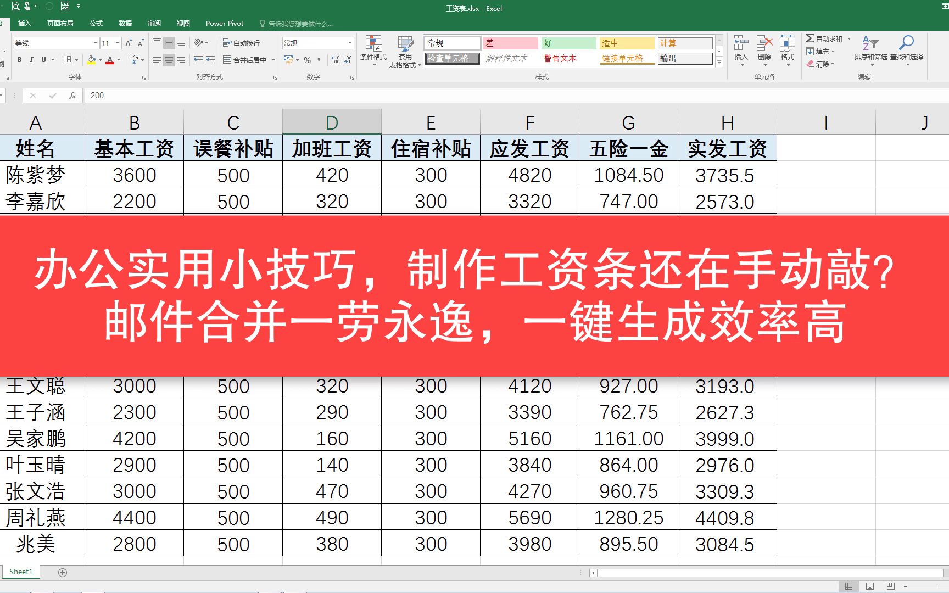
Task: Apply the 检查单元格 cell style
Action: click(x=453, y=59)
